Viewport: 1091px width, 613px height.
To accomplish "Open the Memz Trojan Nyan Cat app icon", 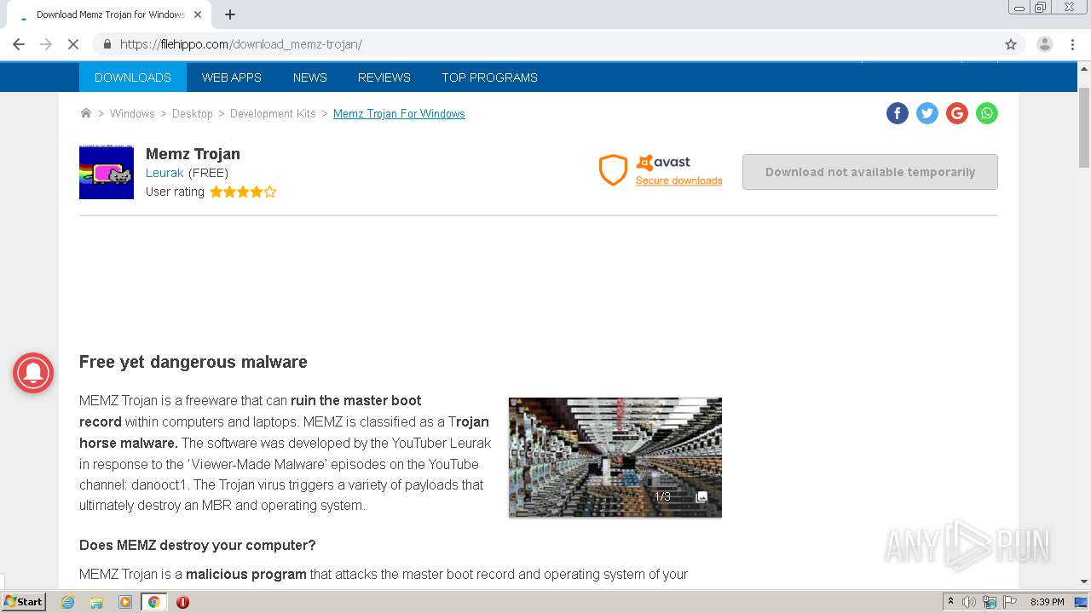I will tap(107, 172).
